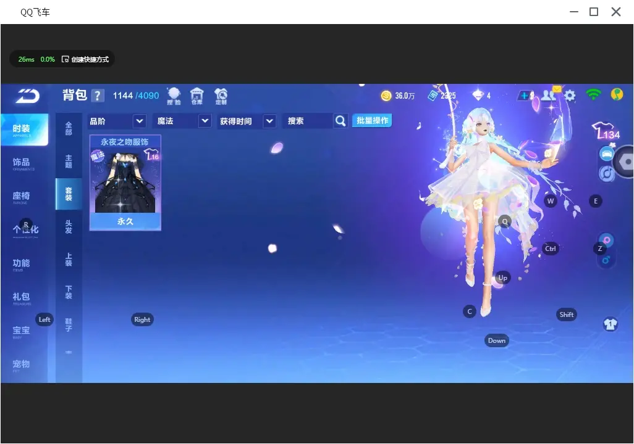Screen dimensions: 634x444
Task: Click the 26ms latency readout
Action: click(27, 59)
